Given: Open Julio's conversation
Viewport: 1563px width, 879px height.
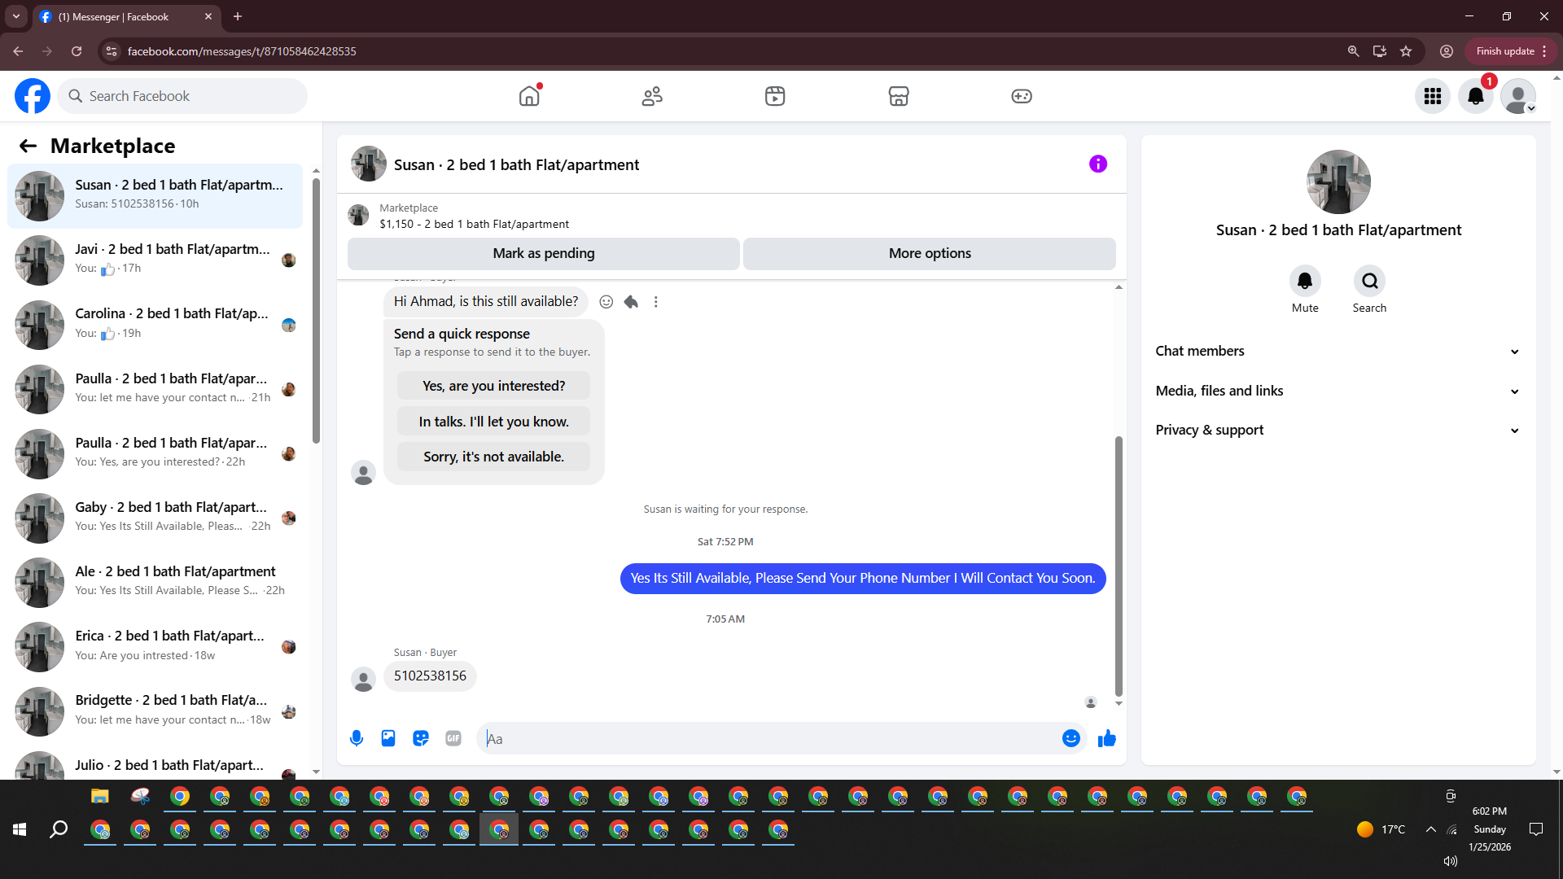Looking at the screenshot, I should (x=155, y=765).
